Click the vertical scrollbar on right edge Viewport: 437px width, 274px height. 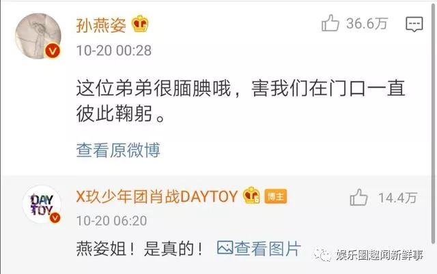pos(434,123)
